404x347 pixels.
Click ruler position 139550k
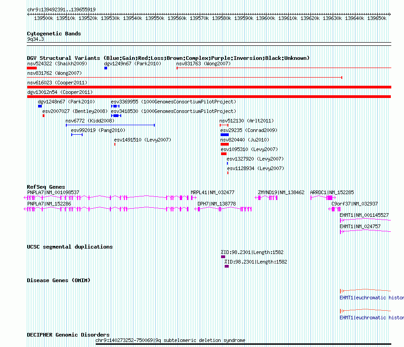tap(155, 18)
